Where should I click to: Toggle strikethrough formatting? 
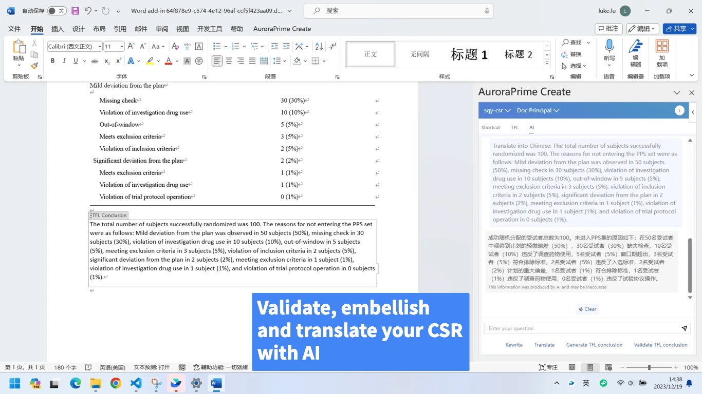[x=95, y=61]
